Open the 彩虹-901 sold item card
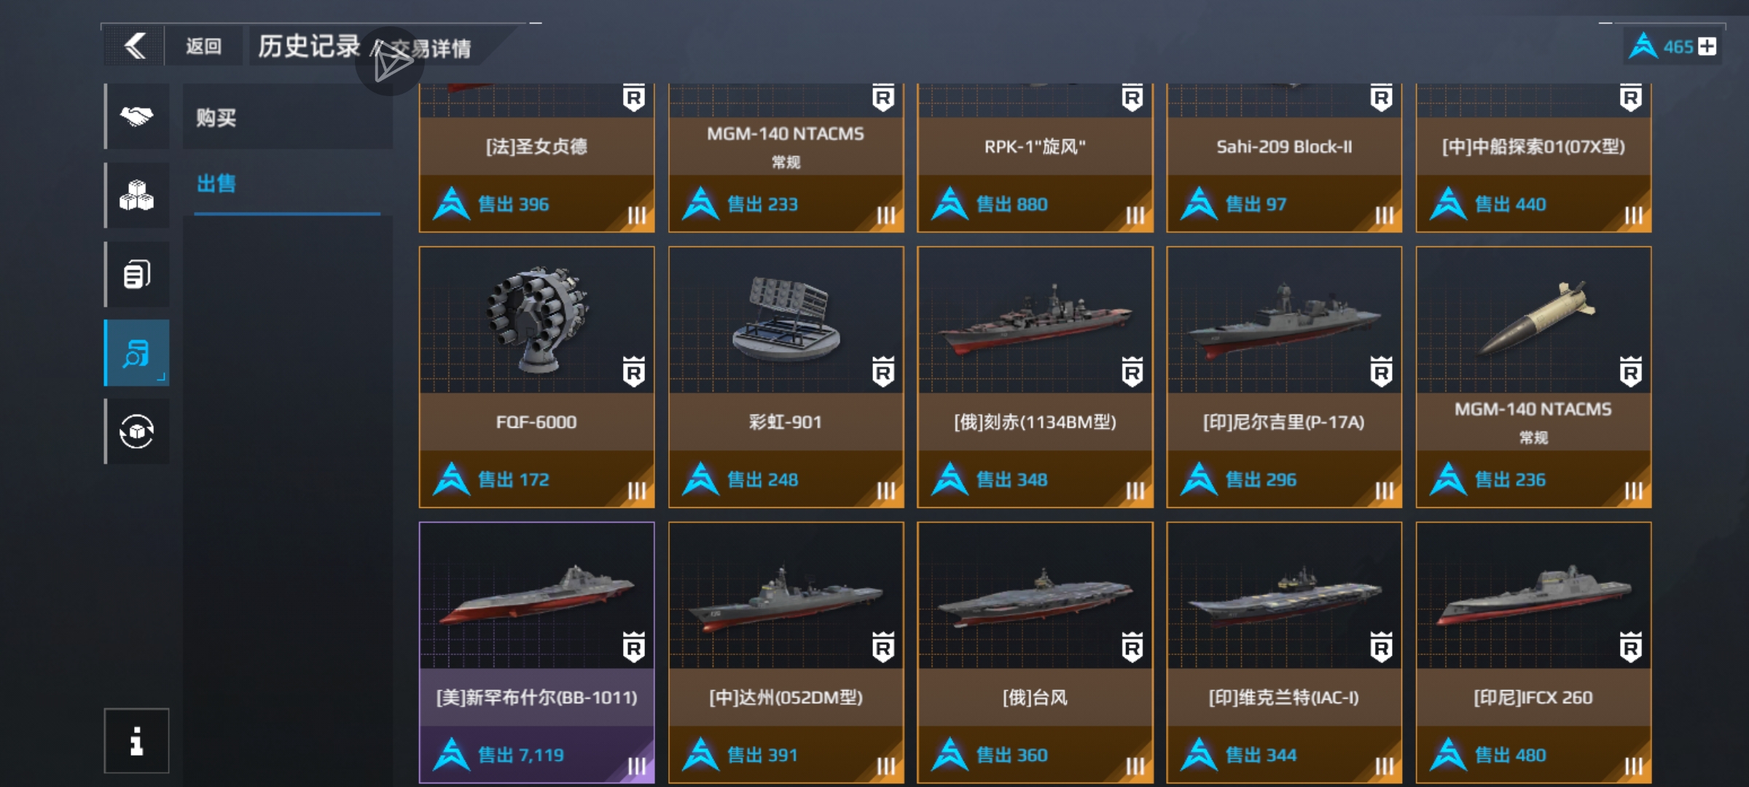Screen dimensions: 1749x787 pyautogui.click(x=786, y=377)
